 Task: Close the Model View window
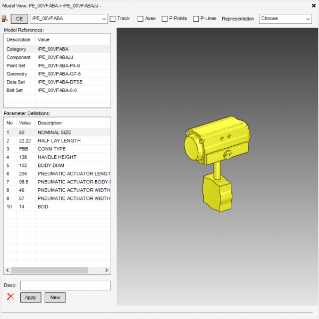312,5
